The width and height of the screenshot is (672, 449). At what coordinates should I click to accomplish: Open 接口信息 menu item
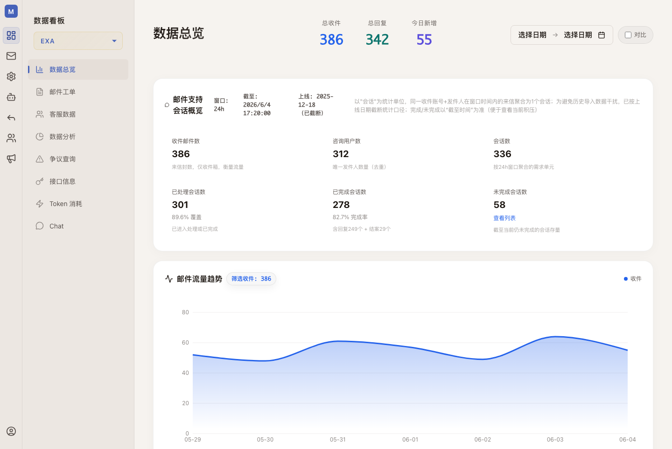(78, 181)
